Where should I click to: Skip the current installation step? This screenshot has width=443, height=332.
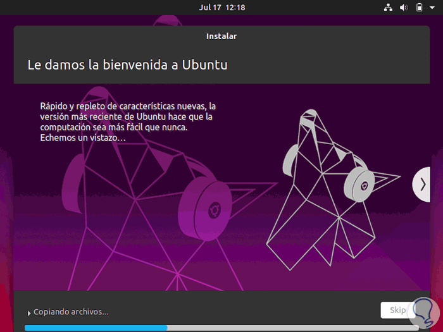(397, 310)
